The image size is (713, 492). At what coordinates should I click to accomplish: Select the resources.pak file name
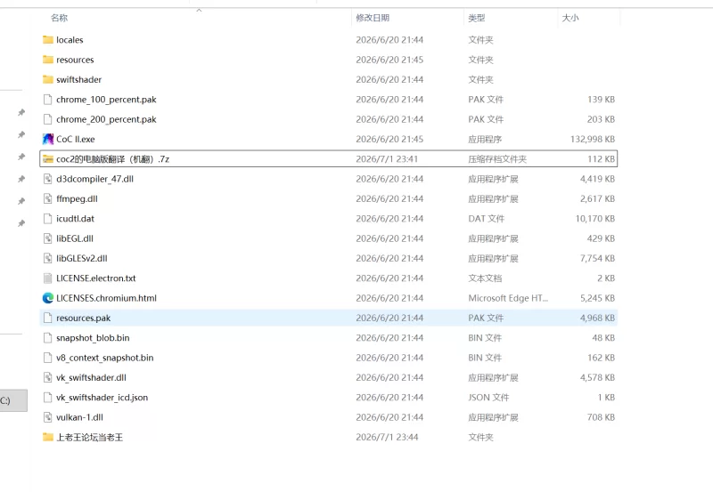83,319
